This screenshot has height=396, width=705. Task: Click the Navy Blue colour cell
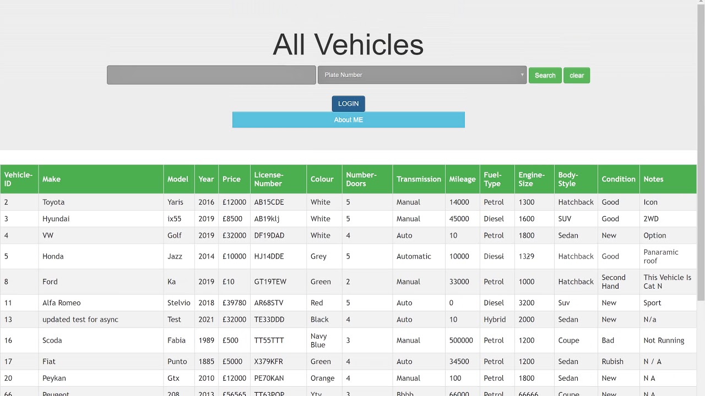coord(324,340)
